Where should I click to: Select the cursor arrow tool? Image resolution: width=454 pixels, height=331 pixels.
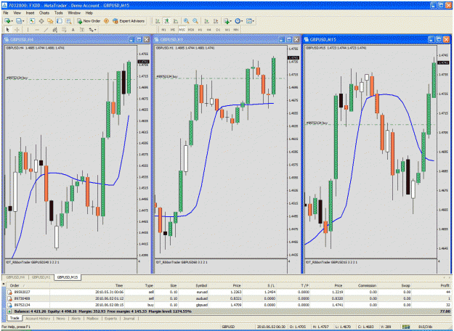click(8, 30)
